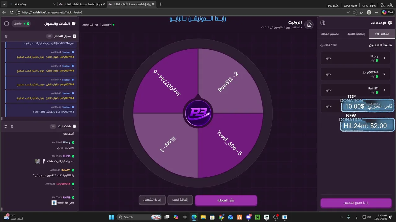
Task: Click the P3 logo at wheel center
Action: point(198,113)
